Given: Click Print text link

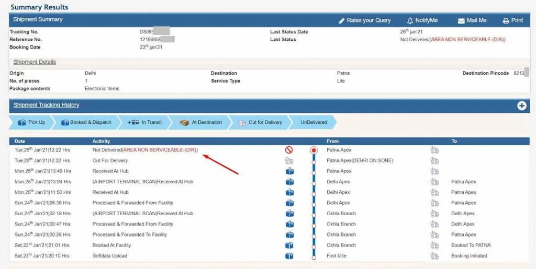Looking at the screenshot, I should 517,20.
